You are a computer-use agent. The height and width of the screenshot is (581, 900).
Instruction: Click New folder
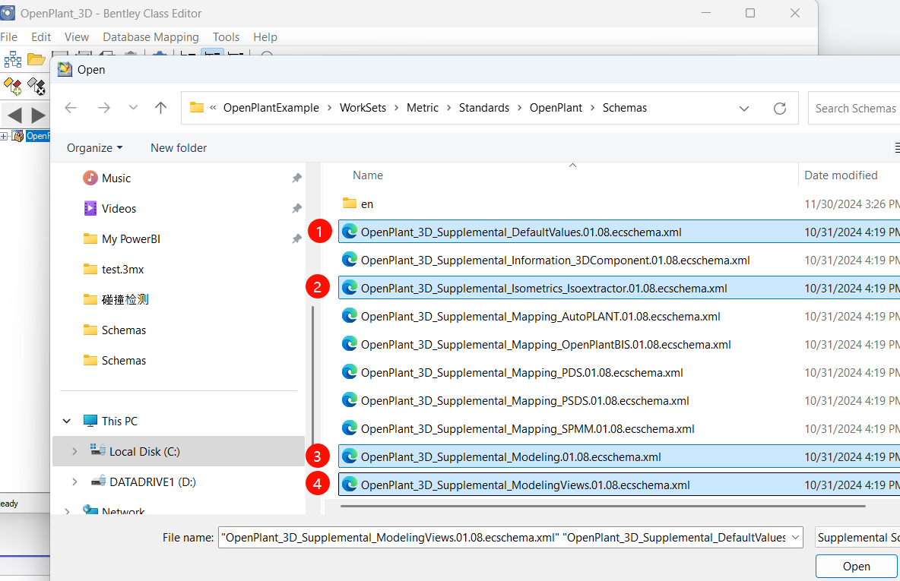click(179, 148)
